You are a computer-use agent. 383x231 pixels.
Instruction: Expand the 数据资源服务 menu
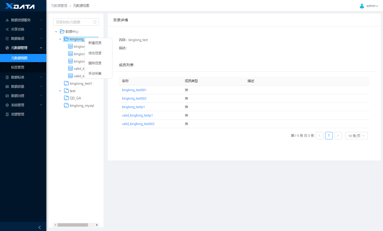[41, 20]
